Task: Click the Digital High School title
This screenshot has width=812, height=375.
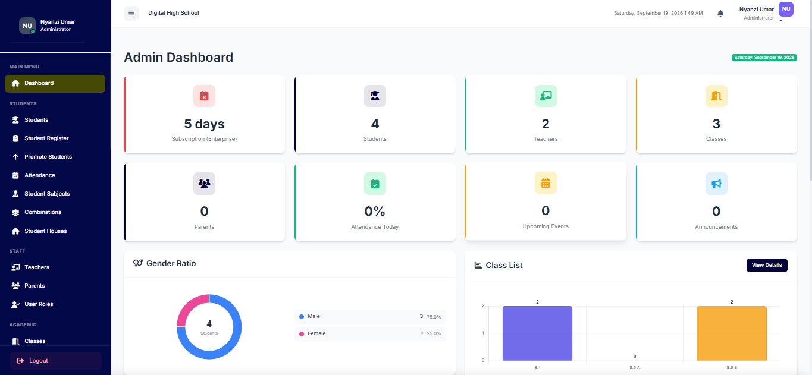Action: click(x=174, y=13)
